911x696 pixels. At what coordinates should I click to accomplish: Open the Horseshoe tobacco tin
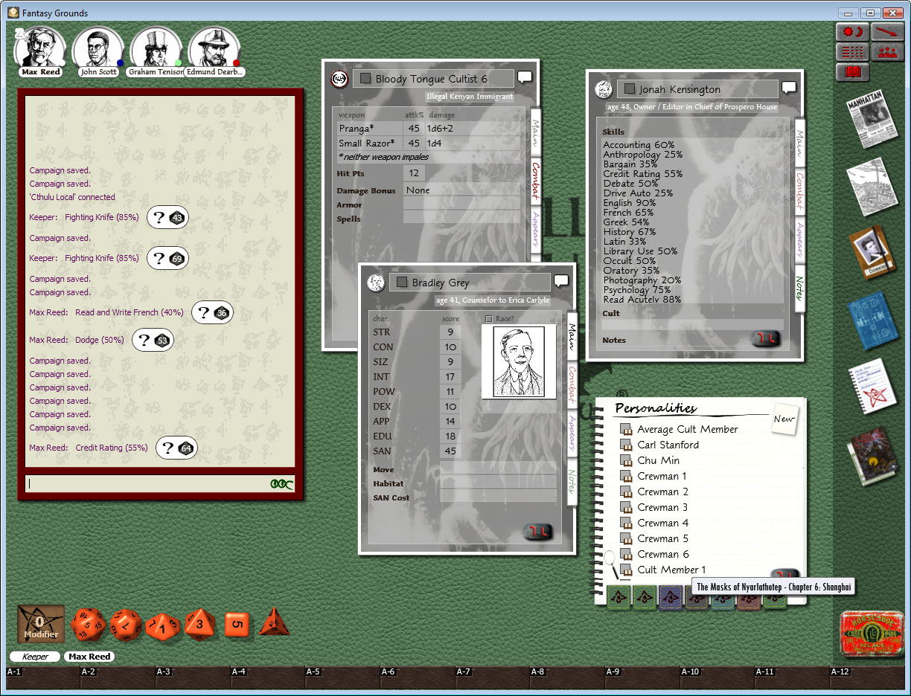866,634
